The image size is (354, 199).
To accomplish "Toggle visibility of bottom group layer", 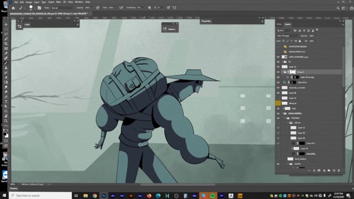I will (x=278, y=164).
